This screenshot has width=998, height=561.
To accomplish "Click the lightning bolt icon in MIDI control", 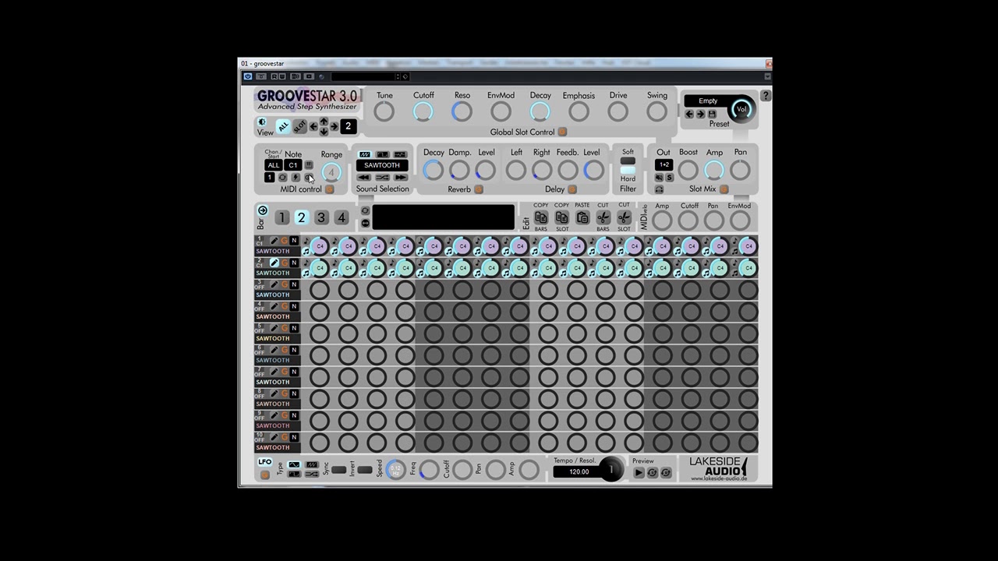I will coord(296,177).
